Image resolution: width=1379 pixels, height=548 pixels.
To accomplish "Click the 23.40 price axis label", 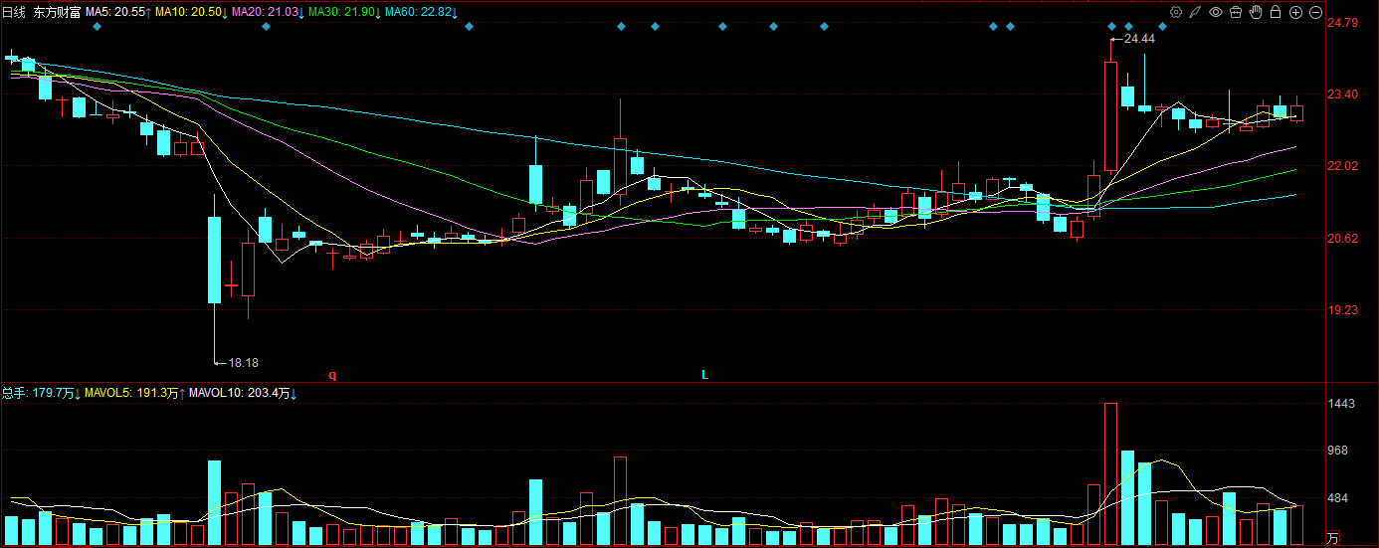I will pos(1343,94).
